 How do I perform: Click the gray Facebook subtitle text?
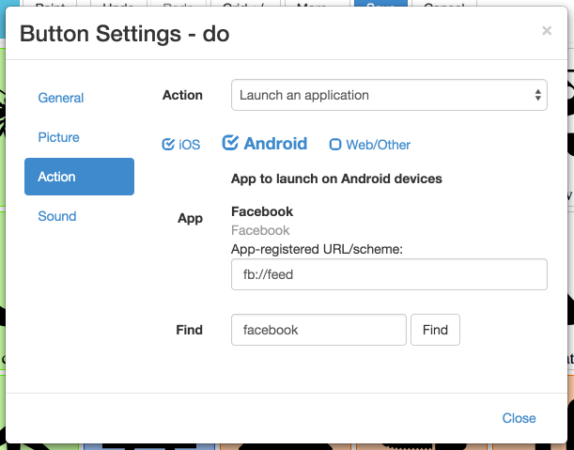[260, 230]
